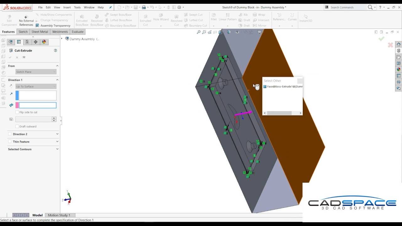Switch to Motion Study 1 tab

pos(59,215)
